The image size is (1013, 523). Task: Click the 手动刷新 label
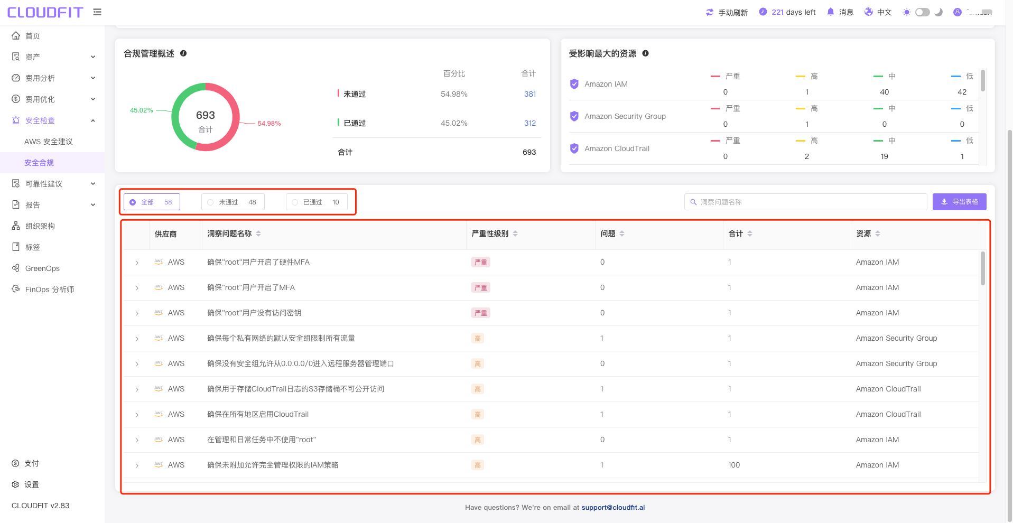[733, 12]
